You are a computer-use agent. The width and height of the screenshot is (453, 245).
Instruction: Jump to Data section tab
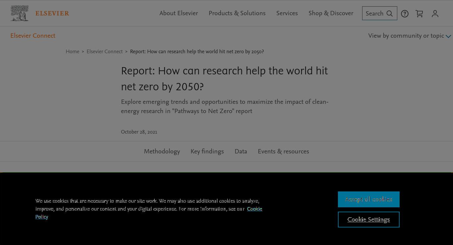pyautogui.click(x=241, y=151)
